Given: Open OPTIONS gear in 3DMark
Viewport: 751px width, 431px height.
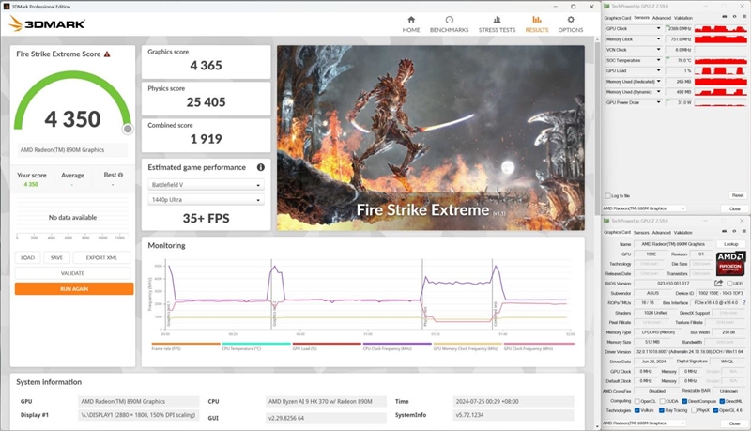Looking at the screenshot, I should [x=571, y=24].
